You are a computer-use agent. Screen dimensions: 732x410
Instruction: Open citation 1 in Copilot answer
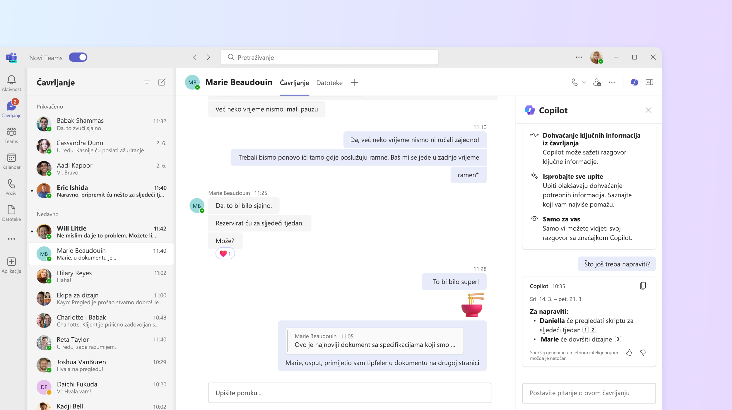tap(585, 330)
